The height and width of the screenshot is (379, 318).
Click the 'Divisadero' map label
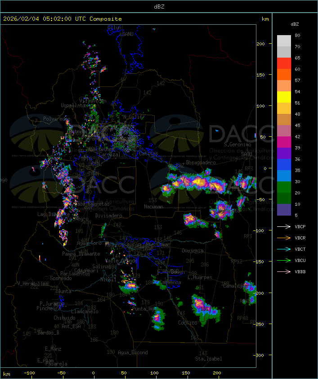[x=108, y=215]
